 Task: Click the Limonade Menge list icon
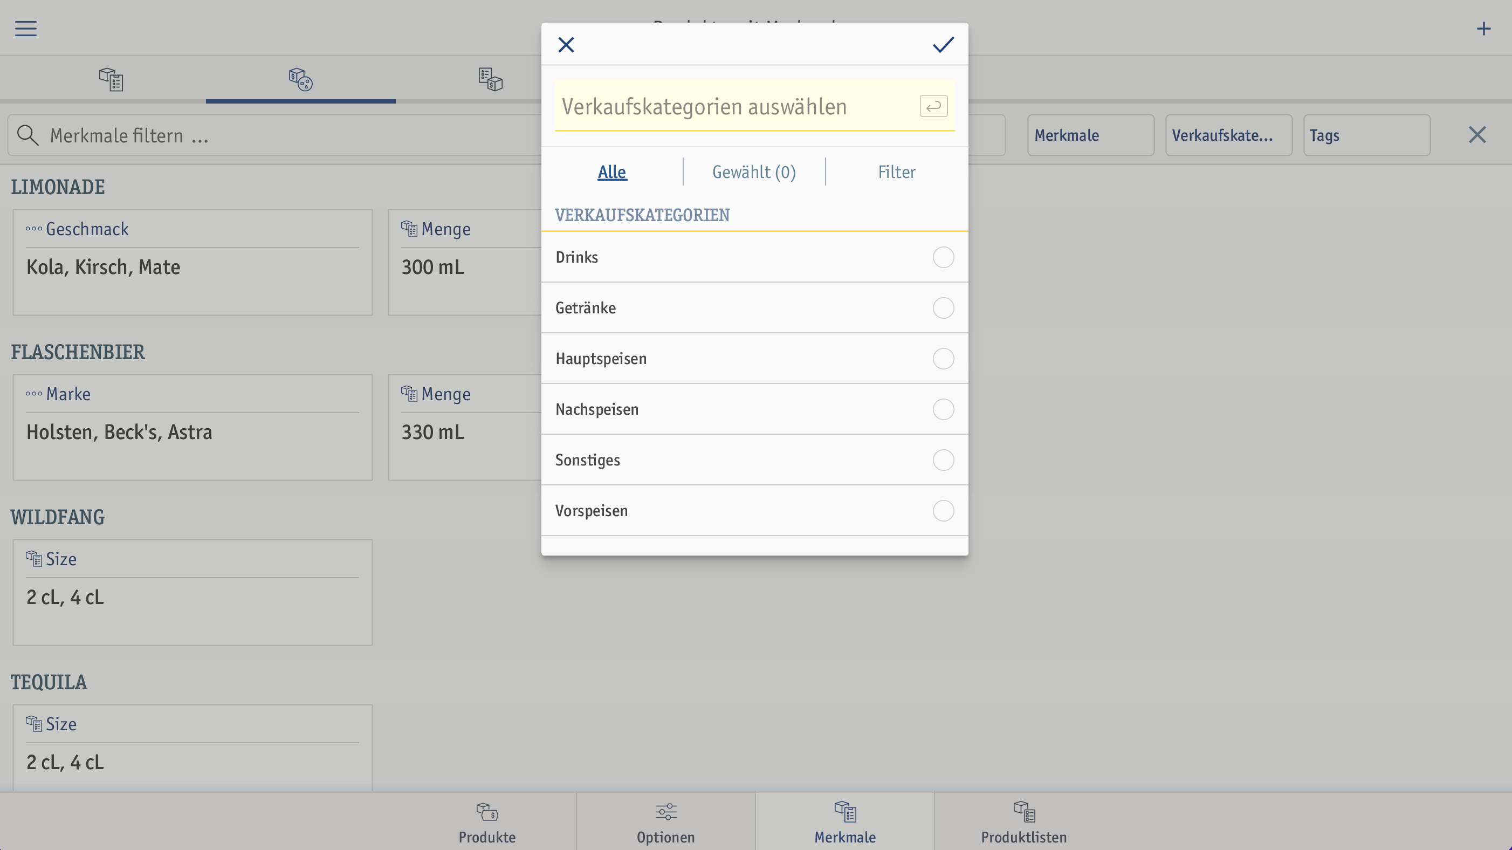pyautogui.click(x=409, y=228)
